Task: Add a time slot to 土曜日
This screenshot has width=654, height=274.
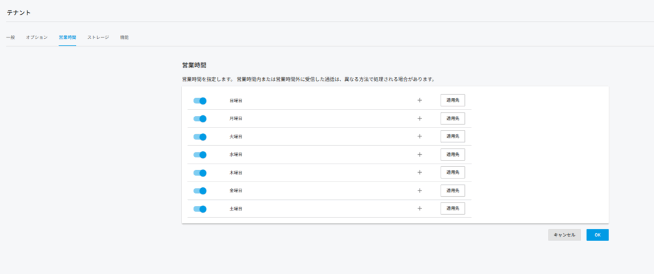Action: click(420, 208)
